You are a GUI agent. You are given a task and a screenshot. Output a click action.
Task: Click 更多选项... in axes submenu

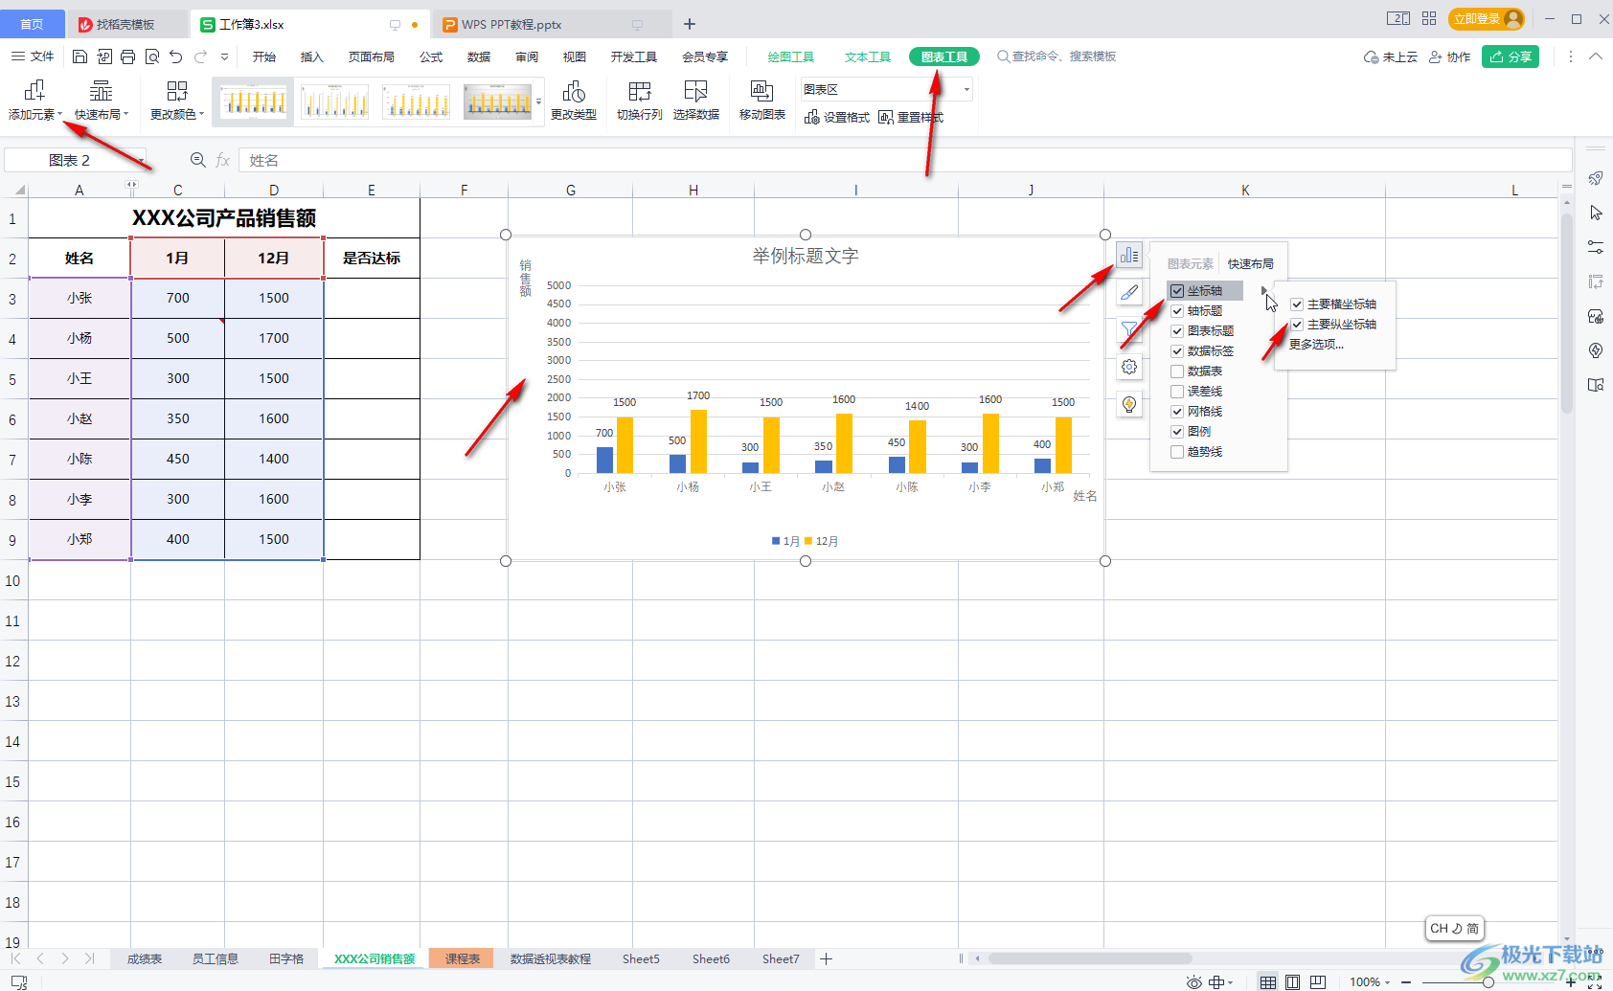tap(1316, 344)
